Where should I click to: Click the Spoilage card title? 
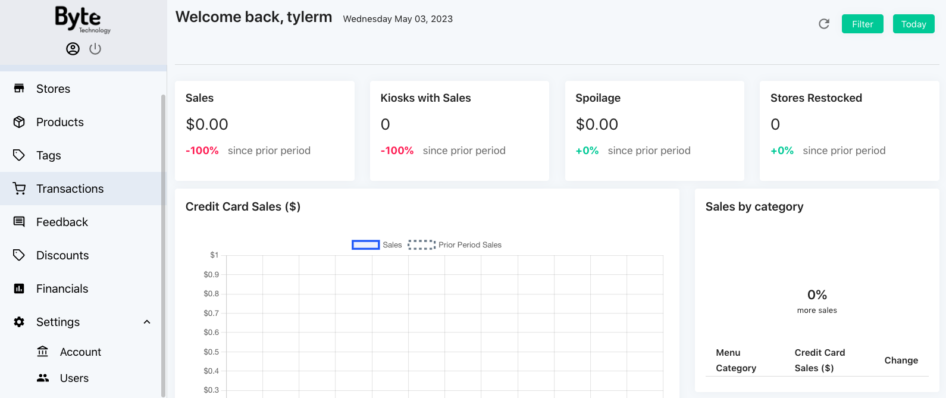coord(598,98)
